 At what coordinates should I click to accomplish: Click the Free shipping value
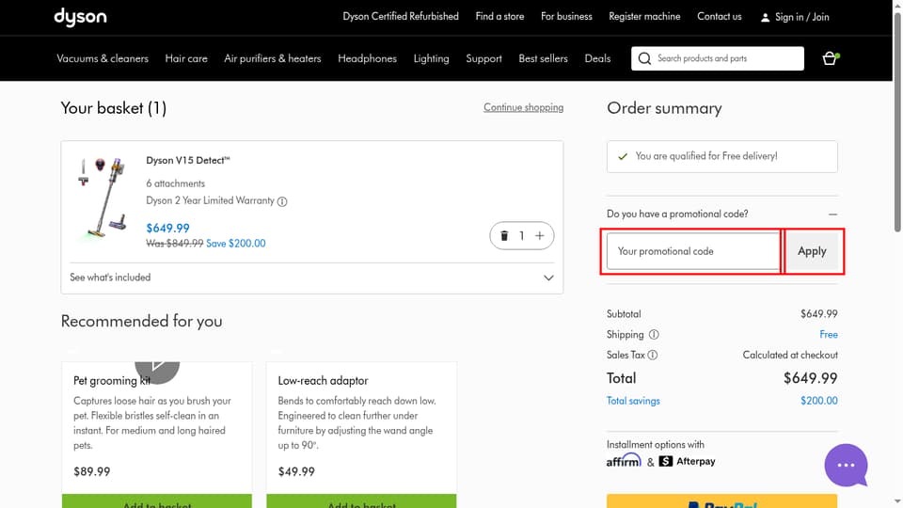tap(828, 335)
